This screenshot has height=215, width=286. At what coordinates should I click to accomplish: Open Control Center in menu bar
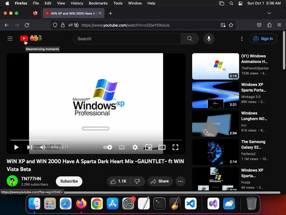click(240, 3)
